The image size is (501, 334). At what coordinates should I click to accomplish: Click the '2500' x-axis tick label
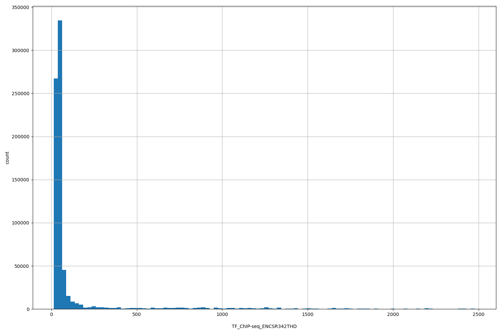[x=479, y=315]
